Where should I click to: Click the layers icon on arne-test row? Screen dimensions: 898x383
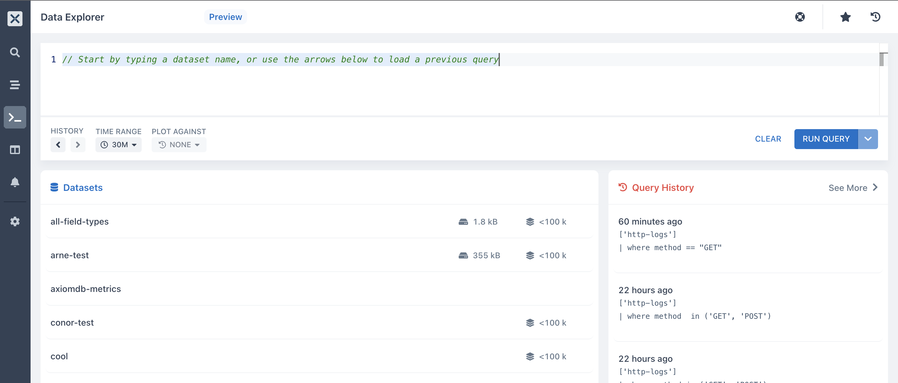coord(530,255)
